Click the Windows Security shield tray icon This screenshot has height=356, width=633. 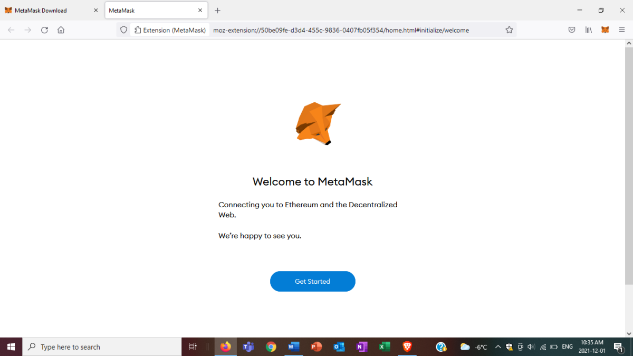coord(509,347)
